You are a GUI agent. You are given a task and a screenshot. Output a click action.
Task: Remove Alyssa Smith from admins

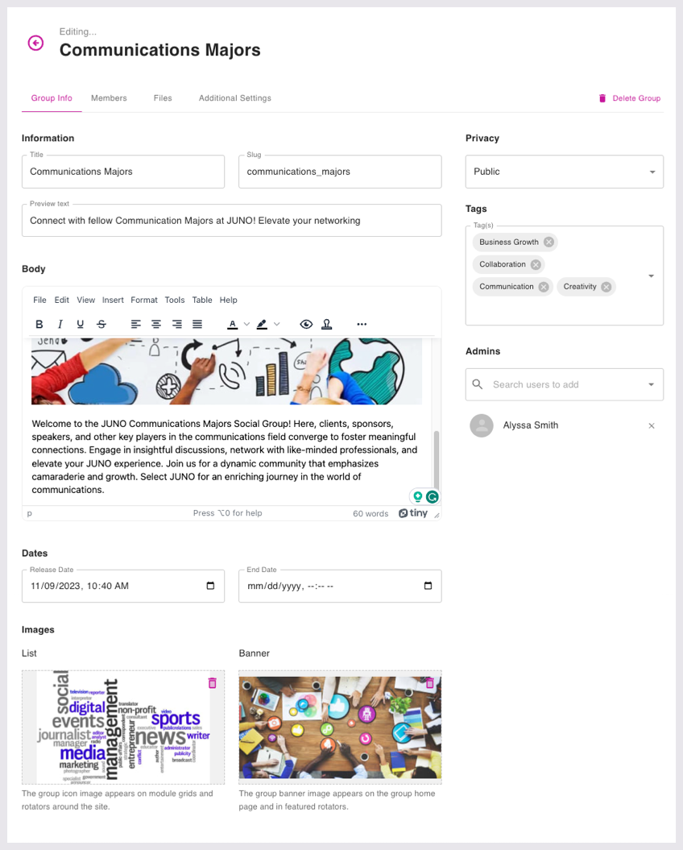(652, 425)
